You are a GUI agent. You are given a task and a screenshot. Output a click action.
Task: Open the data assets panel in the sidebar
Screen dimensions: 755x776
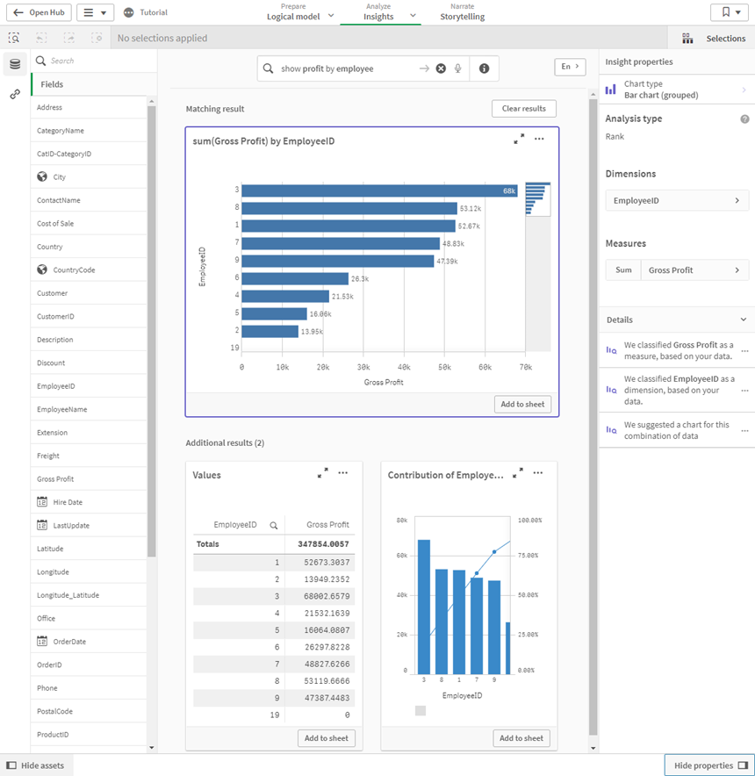click(13, 61)
